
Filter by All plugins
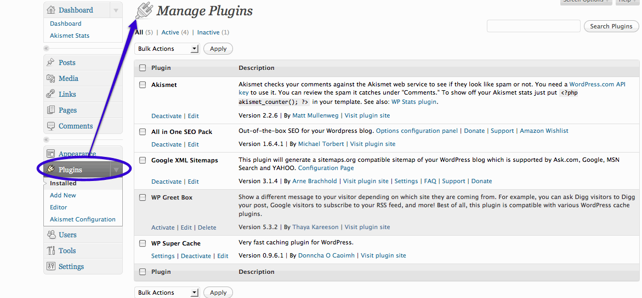point(139,32)
